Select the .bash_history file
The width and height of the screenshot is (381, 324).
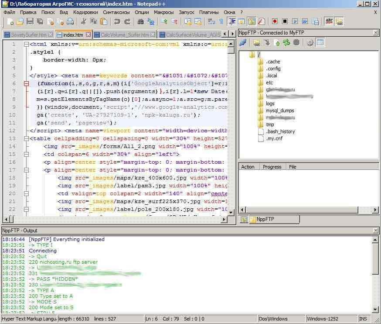(280, 131)
